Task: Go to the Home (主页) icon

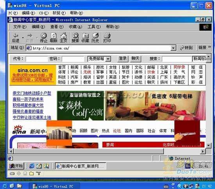Action: [x=63, y=37]
